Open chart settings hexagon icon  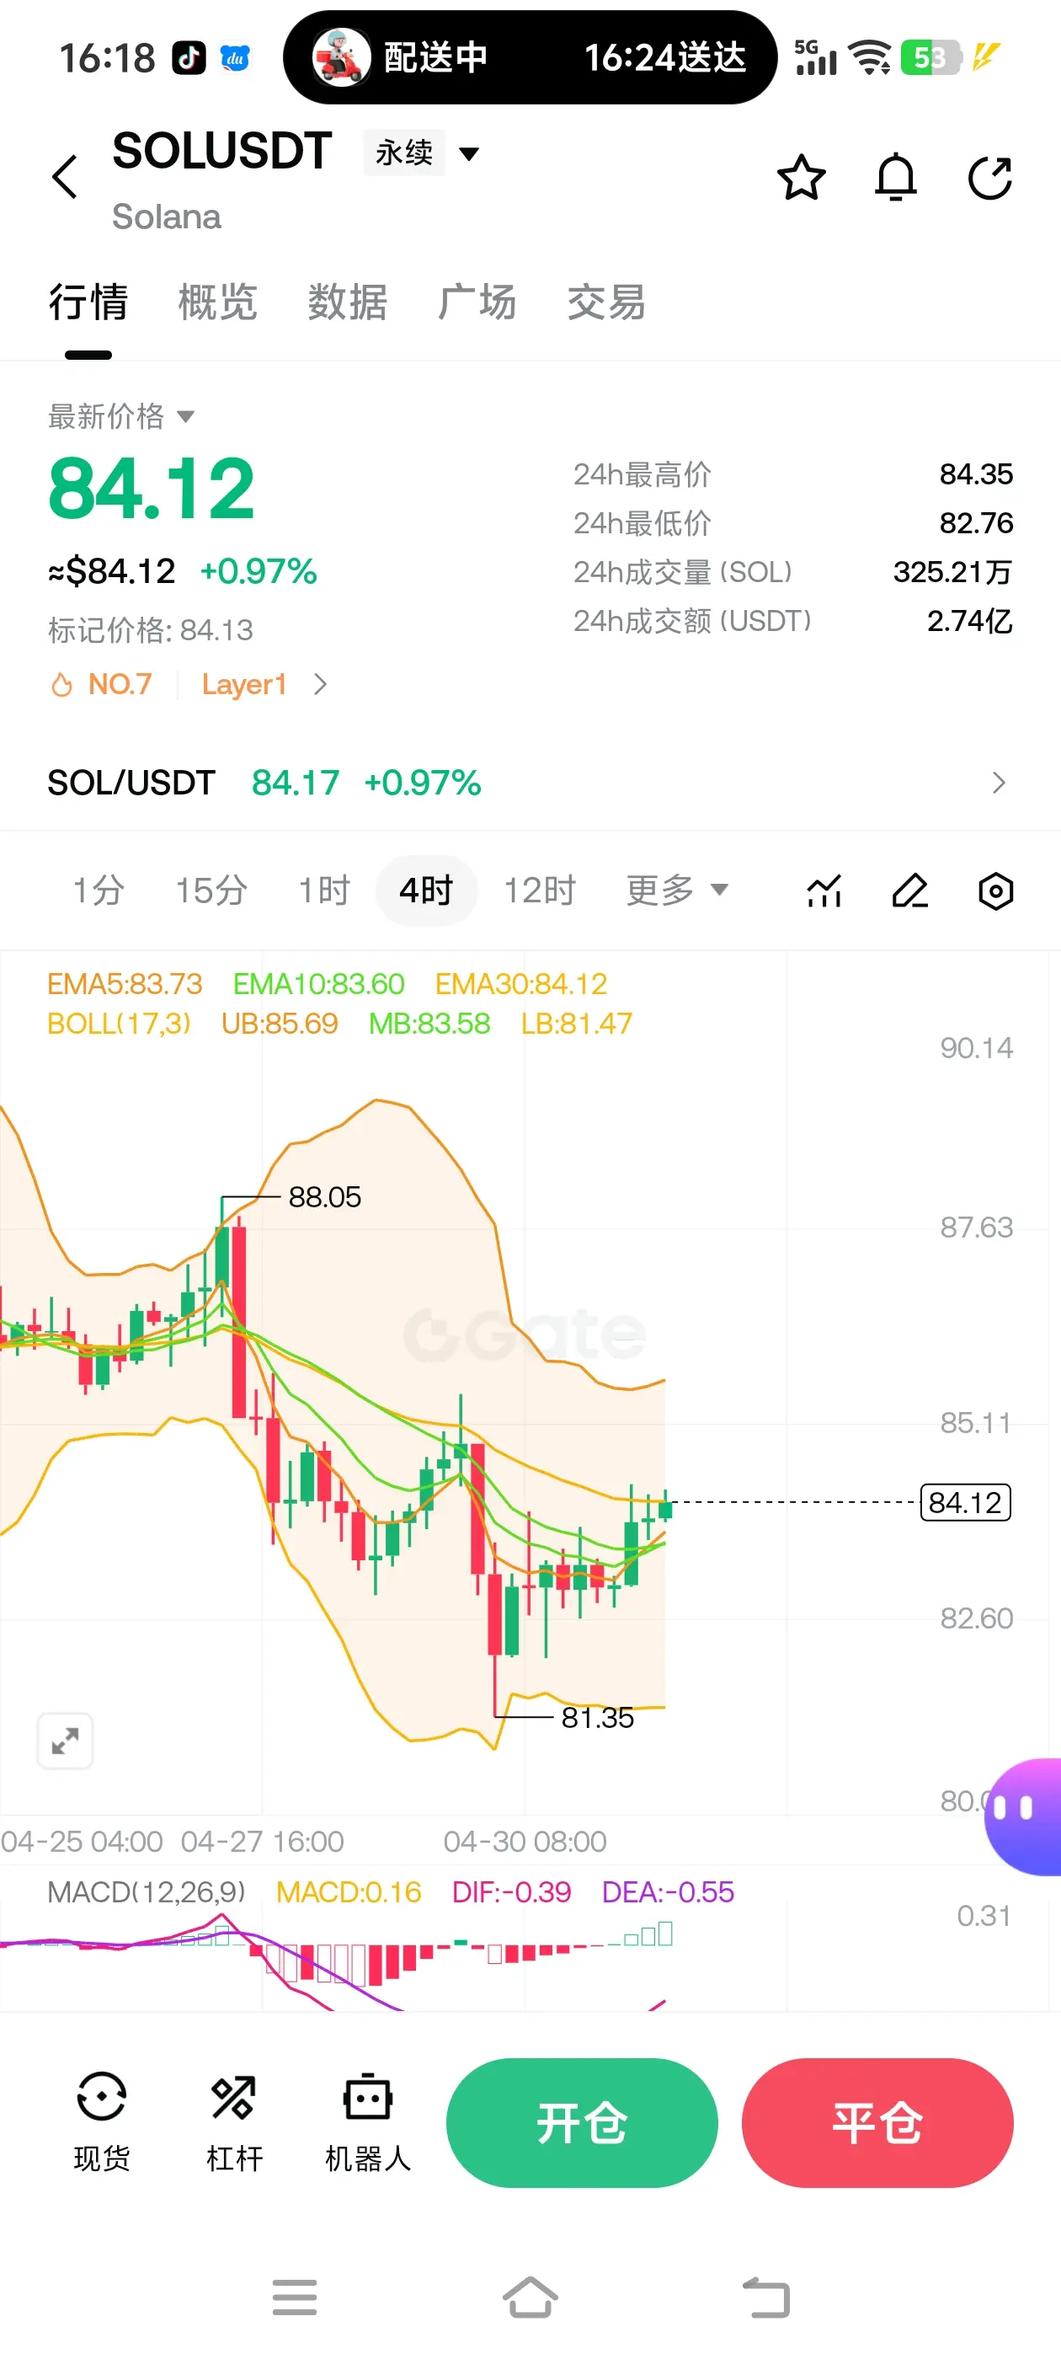pos(995,891)
